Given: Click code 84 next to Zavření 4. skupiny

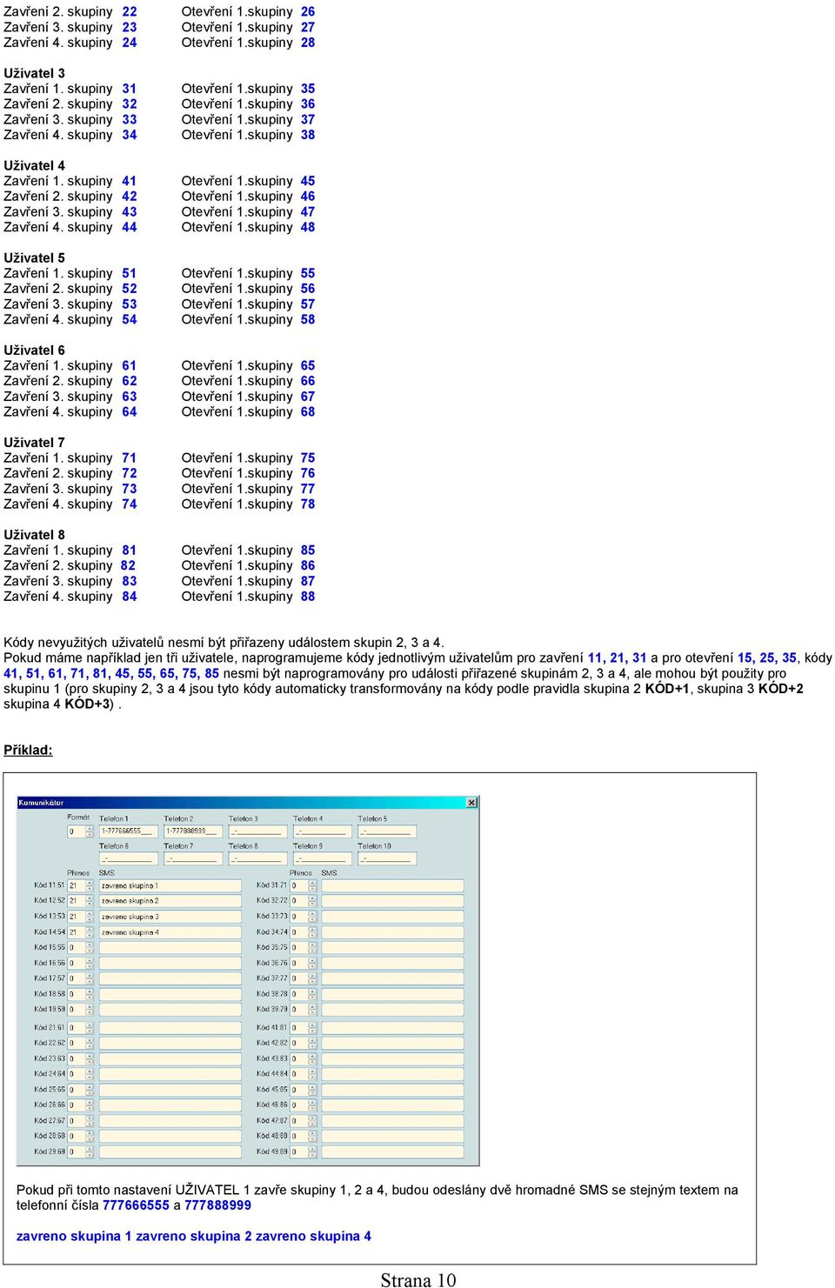Looking at the screenshot, I should pos(130,597).
